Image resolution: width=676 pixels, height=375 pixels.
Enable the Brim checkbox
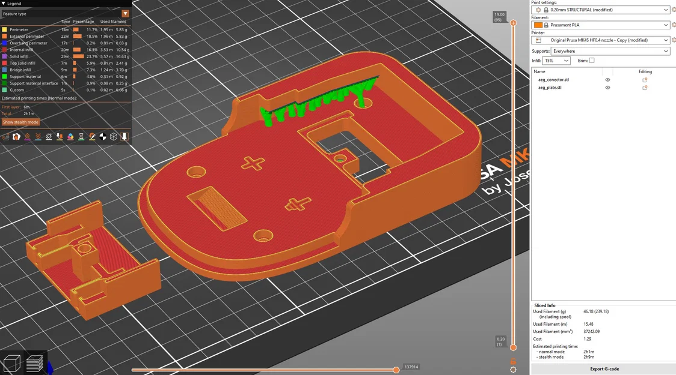pos(592,61)
